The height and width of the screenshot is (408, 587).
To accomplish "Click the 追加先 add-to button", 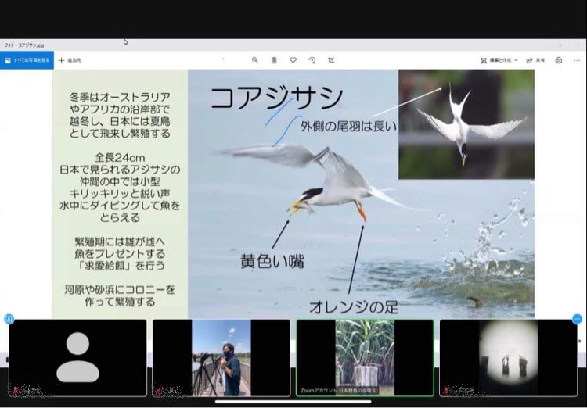I will 70,60.
